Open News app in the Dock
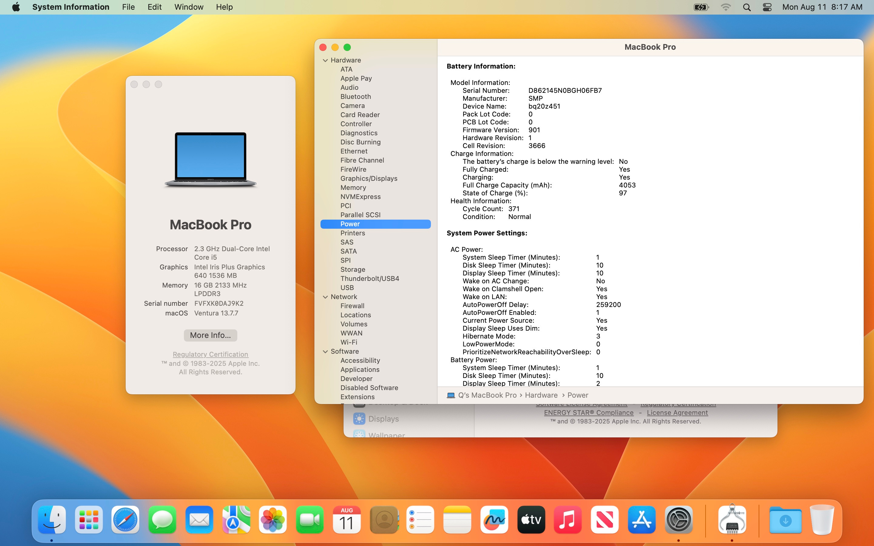The height and width of the screenshot is (546, 874). point(605,520)
